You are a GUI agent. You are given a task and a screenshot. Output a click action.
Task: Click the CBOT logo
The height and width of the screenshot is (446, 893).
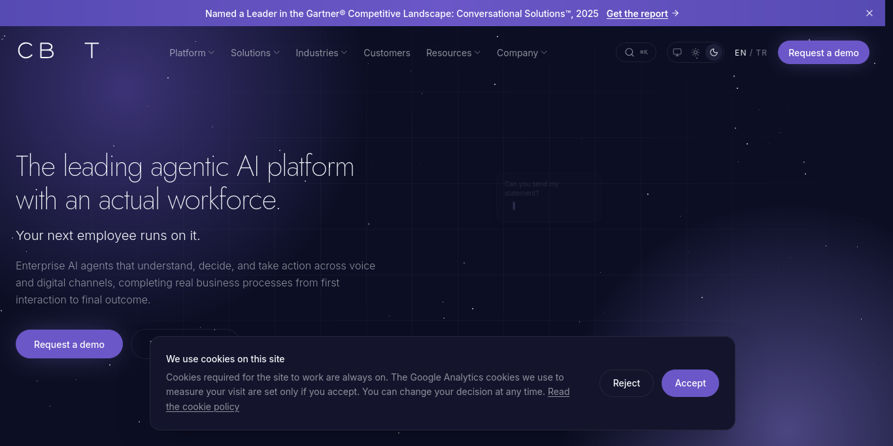pos(58,51)
